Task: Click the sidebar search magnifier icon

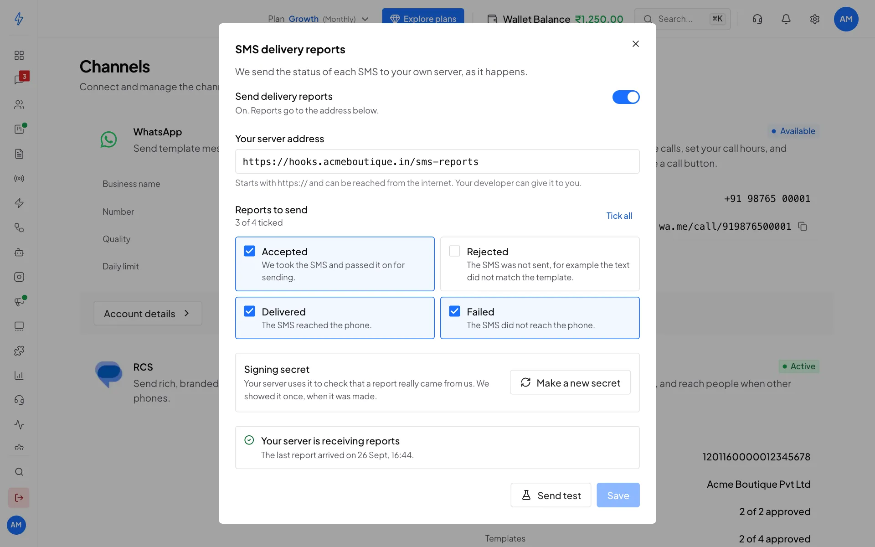Action: pyautogui.click(x=19, y=472)
